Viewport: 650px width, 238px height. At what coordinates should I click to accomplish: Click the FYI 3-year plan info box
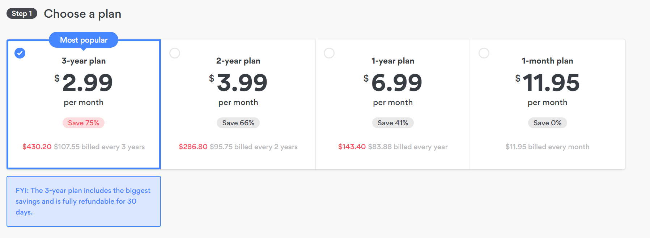84,201
